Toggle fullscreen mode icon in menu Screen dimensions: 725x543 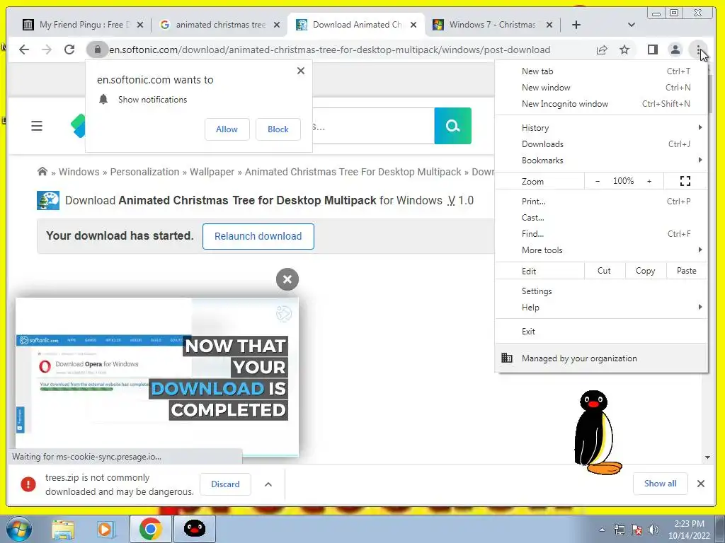coord(685,182)
